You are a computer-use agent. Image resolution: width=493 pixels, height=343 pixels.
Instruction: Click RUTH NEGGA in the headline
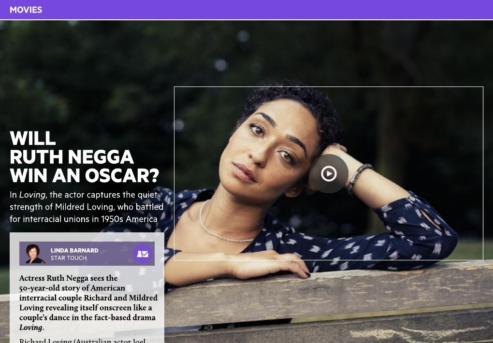(x=72, y=157)
